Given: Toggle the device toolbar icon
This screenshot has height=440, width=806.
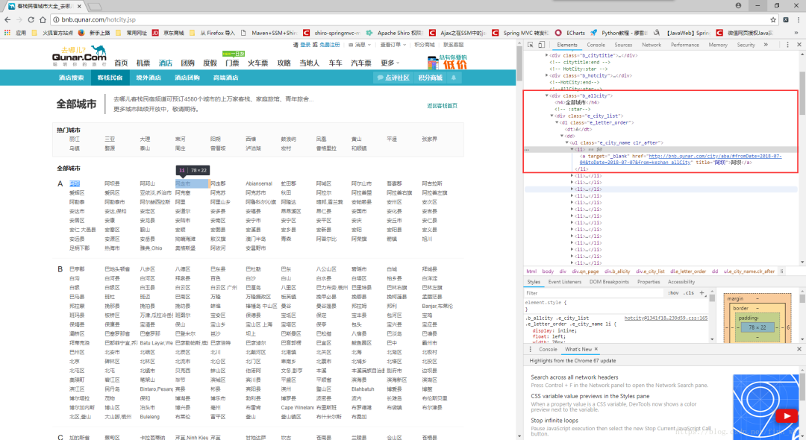Looking at the screenshot, I should tap(541, 45).
